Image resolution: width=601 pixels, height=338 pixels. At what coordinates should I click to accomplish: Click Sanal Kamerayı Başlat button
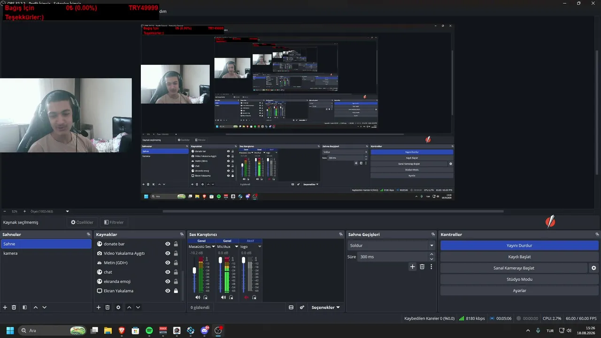coord(514,268)
